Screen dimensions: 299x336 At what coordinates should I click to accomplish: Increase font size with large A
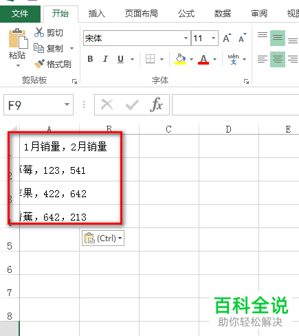(227, 38)
